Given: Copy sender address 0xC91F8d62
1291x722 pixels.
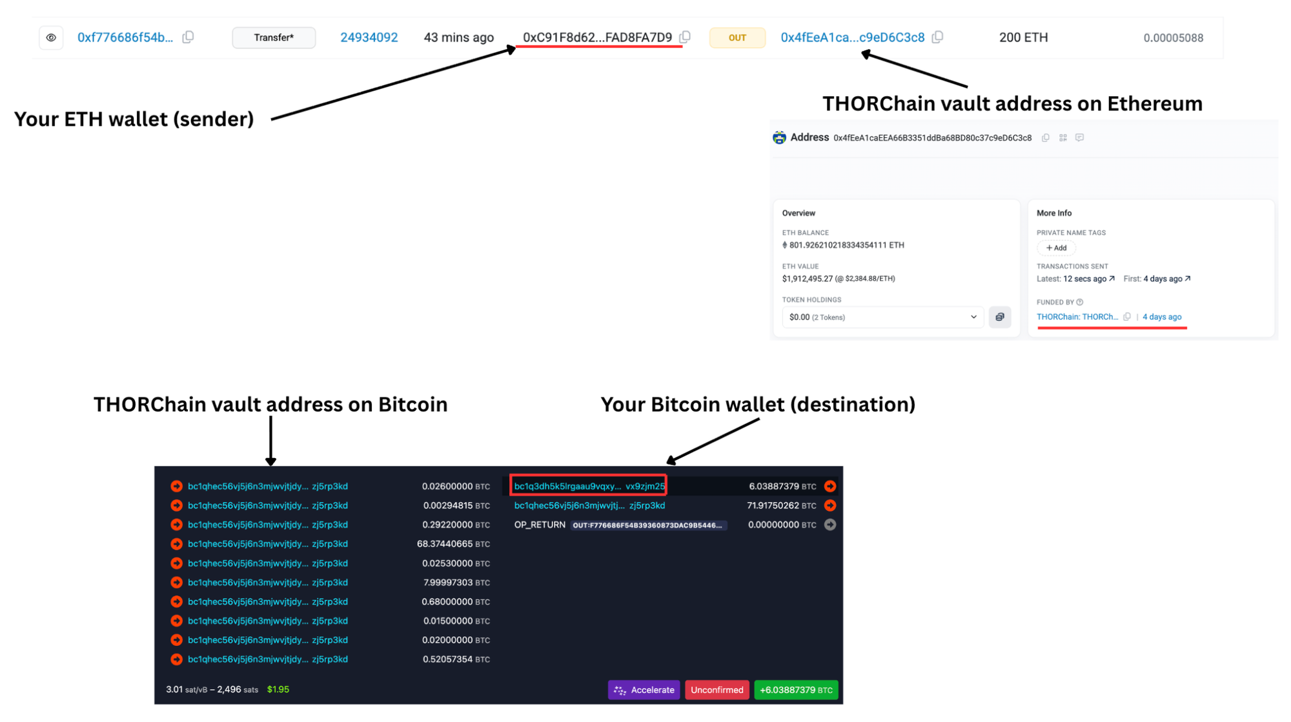Looking at the screenshot, I should [x=686, y=37].
